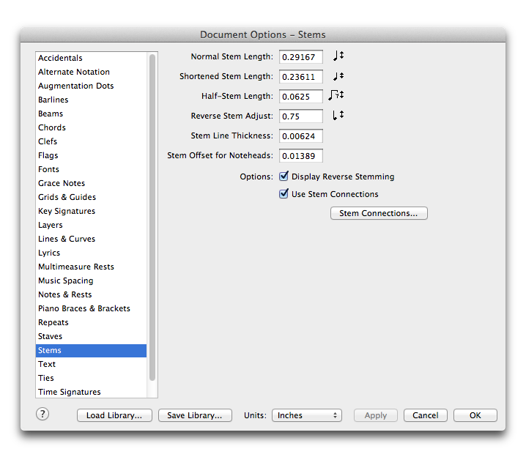Open the Units dropdown set to Inches
Viewport: 526px width, 457px height.
[307, 415]
